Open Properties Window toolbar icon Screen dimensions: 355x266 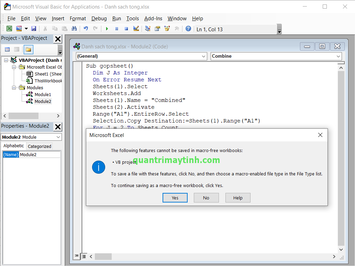(157, 28)
